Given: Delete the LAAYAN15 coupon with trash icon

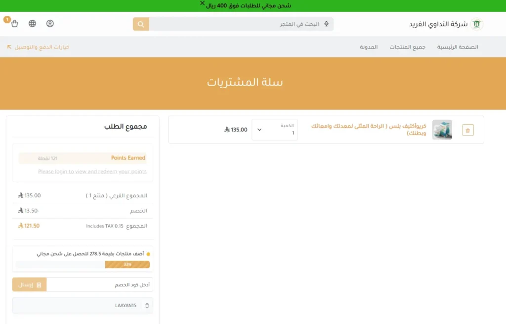Looking at the screenshot, I should [147, 306].
